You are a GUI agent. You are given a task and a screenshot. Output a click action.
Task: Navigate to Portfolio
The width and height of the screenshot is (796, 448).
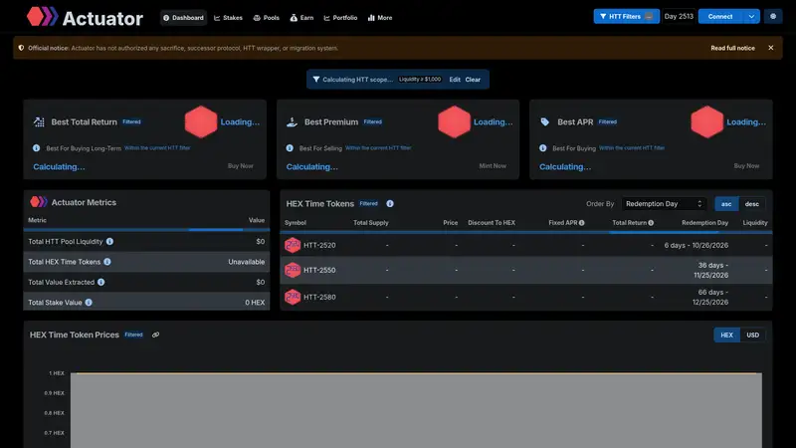pyautogui.click(x=340, y=18)
